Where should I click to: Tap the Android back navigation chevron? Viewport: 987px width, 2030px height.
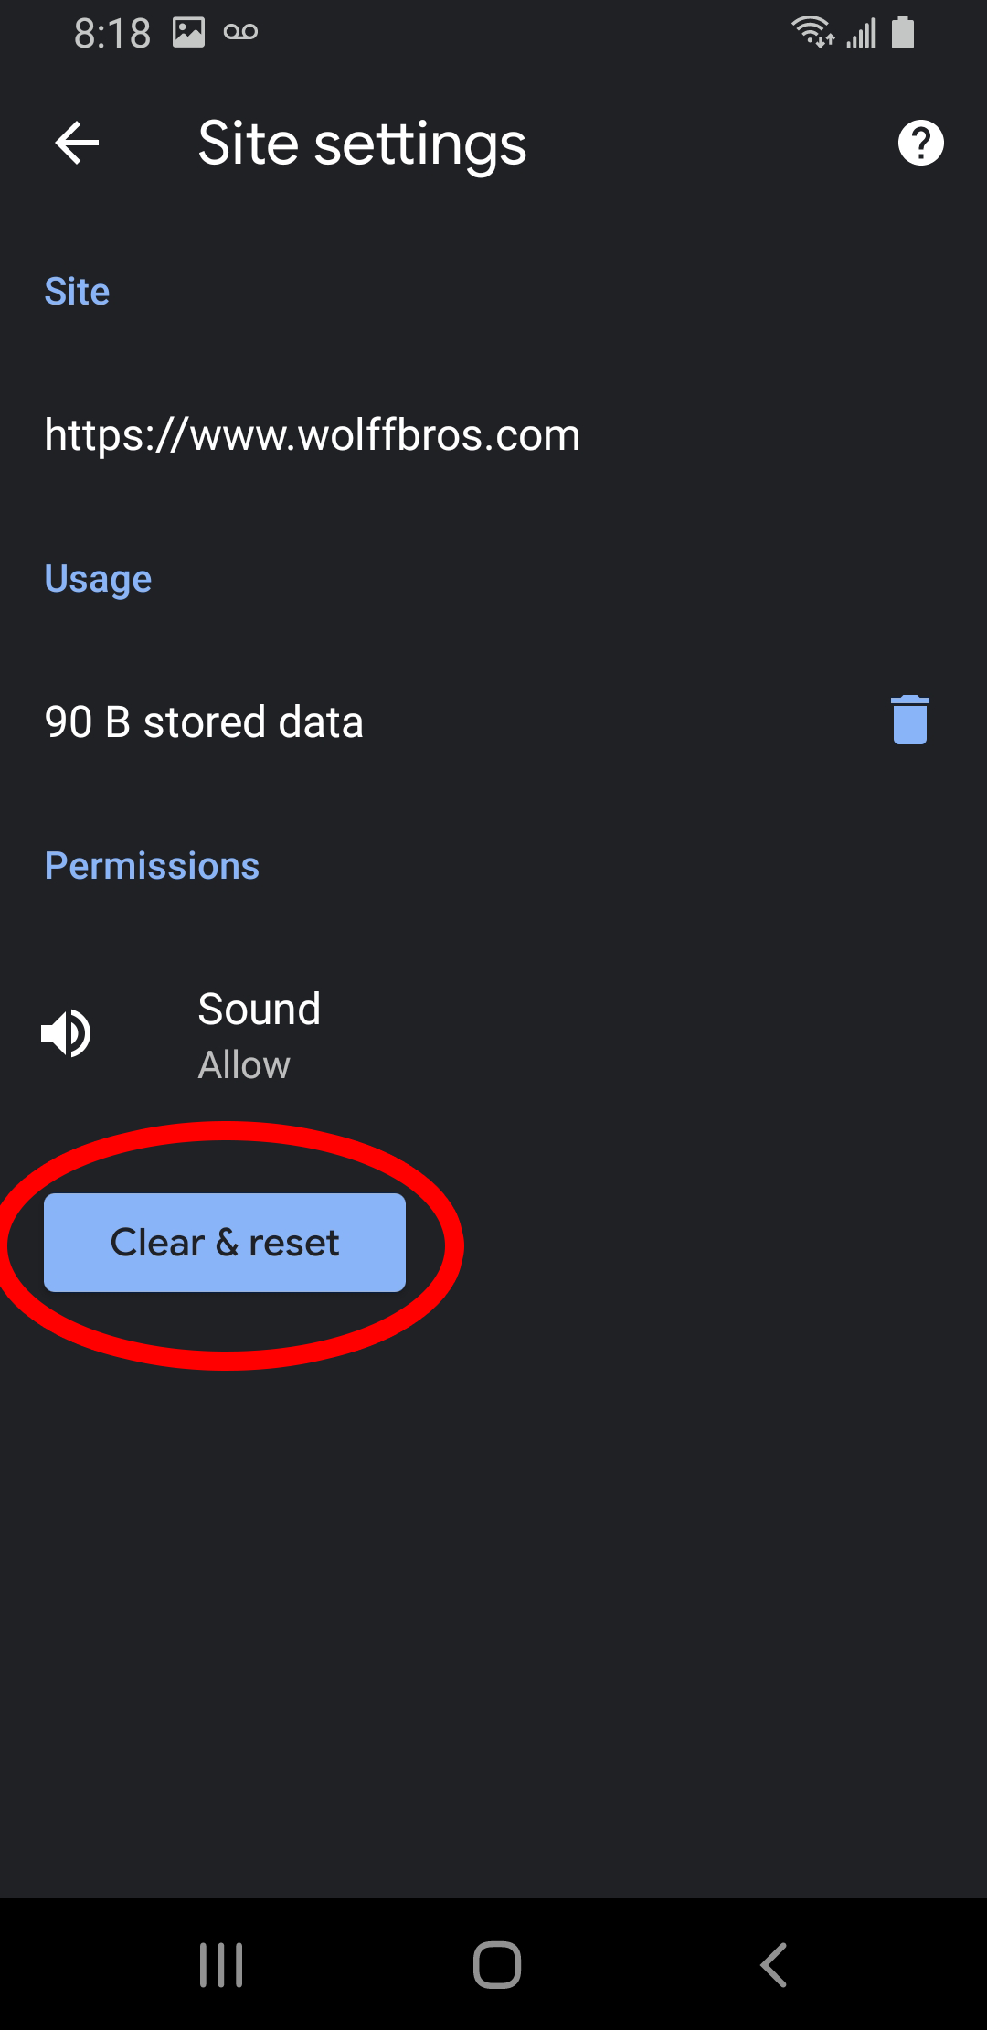pos(773,1964)
